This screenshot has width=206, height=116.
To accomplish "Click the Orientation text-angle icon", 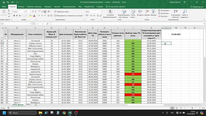I will 49,12.
